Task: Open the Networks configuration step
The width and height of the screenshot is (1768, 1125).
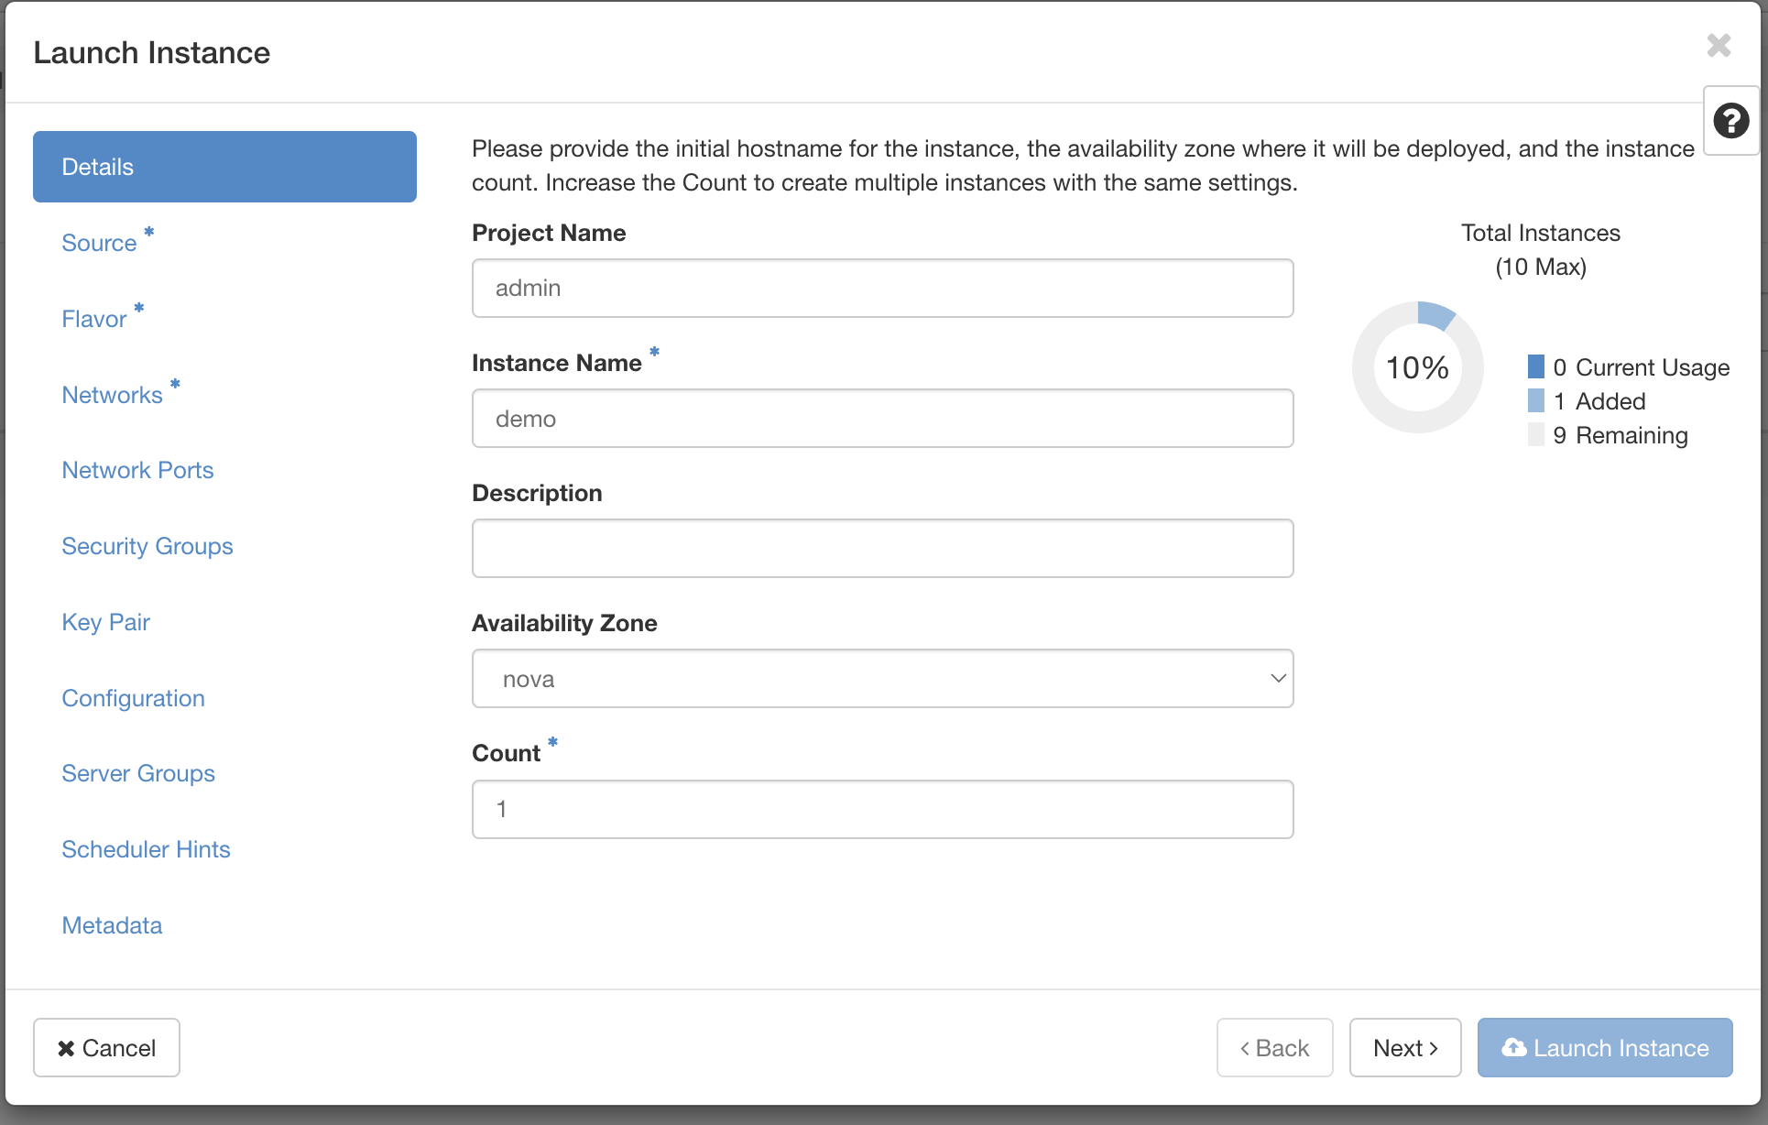Action: click(x=113, y=394)
